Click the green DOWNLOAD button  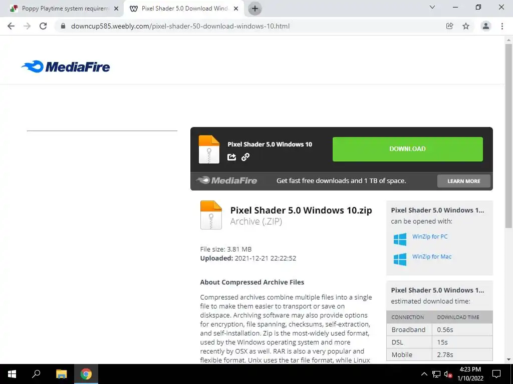click(x=408, y=149)
